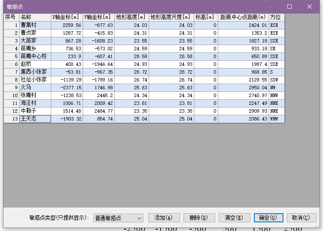323x231 pixels.
Task: Open the 普通敏感点 type dropdown
Action: tap(118, 218)
